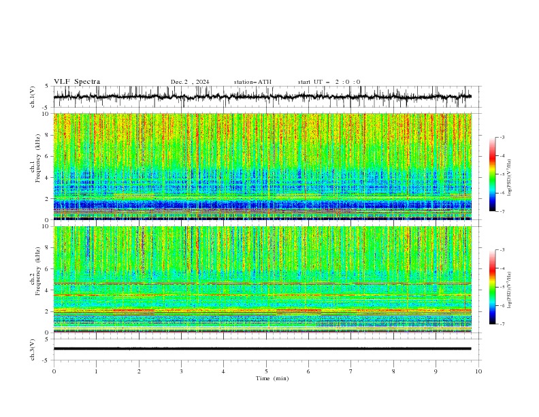
Task: Click the time axis tick label "8"
Action: pos(393,371)
